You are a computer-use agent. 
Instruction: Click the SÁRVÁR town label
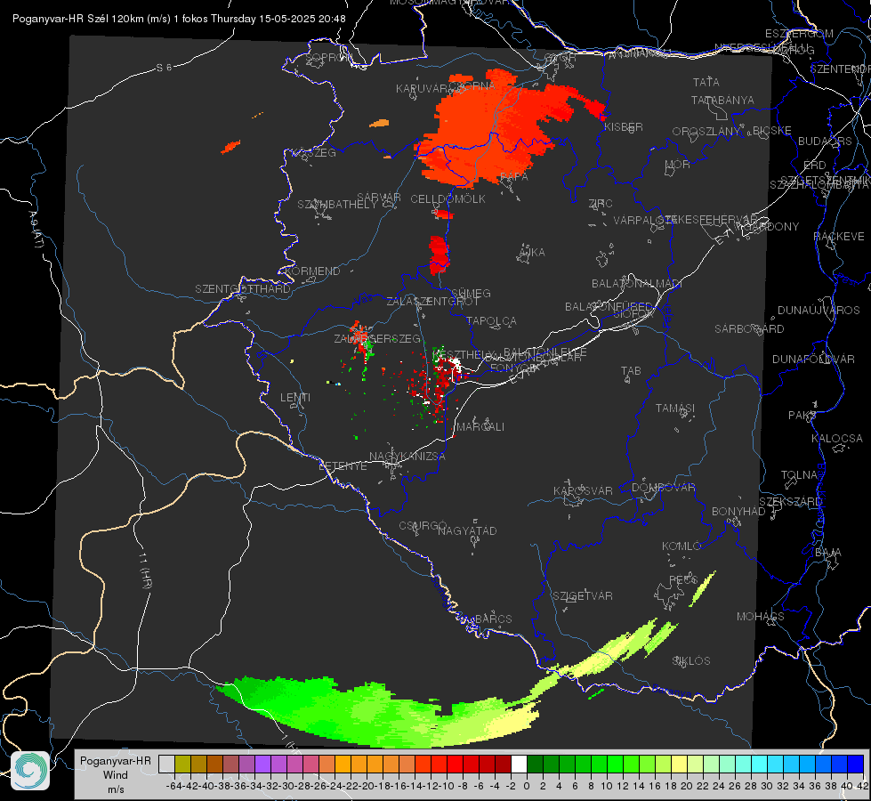pos(379,198)
